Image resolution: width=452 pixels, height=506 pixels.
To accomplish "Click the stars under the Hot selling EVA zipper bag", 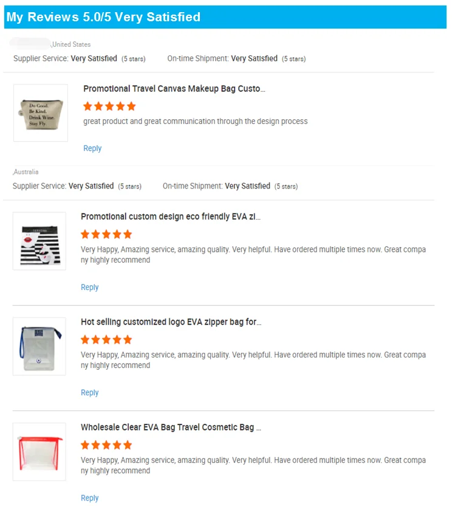I will [106, 339].
